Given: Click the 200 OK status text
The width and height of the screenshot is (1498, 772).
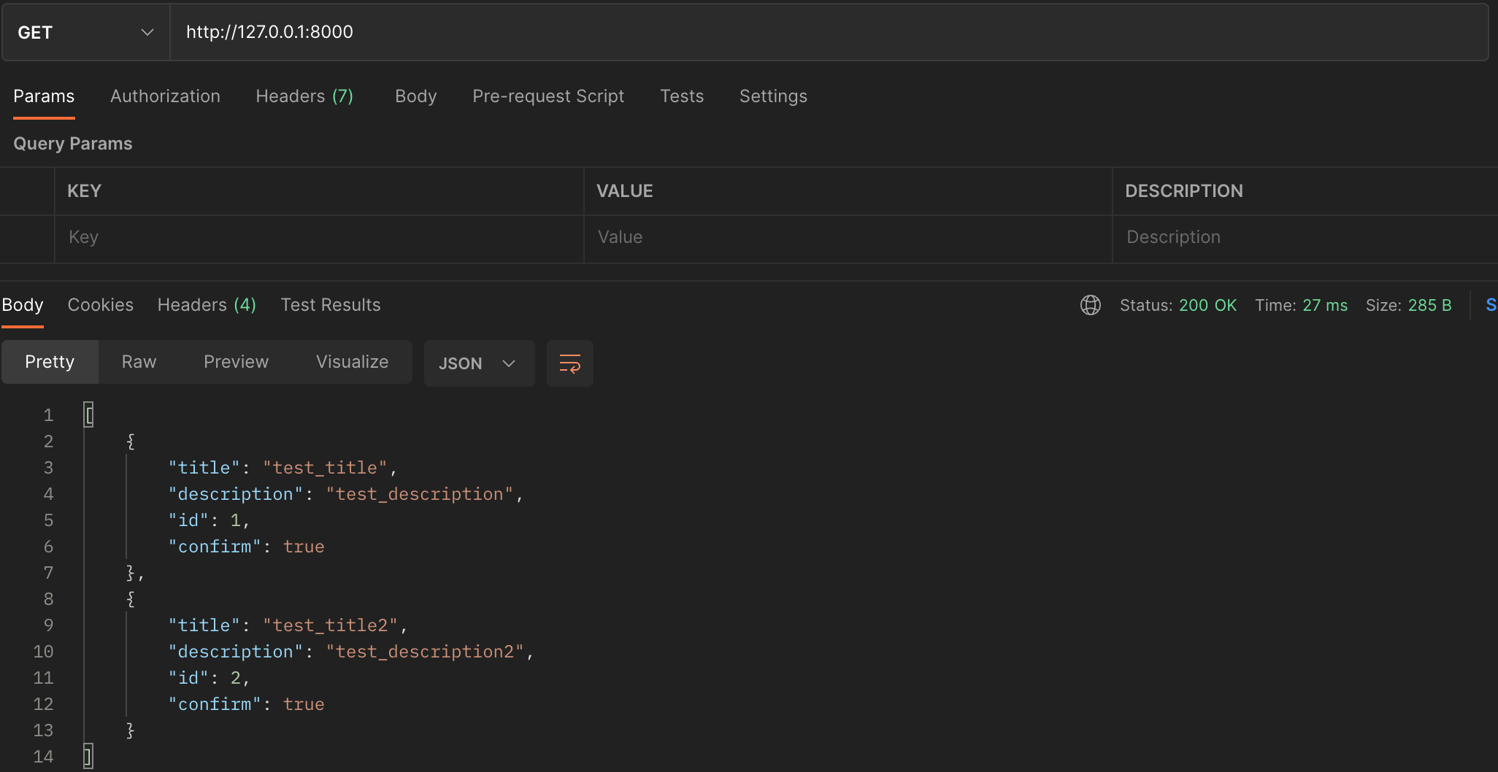Looking at the screenshot, I should click(x=1207, y=305).
